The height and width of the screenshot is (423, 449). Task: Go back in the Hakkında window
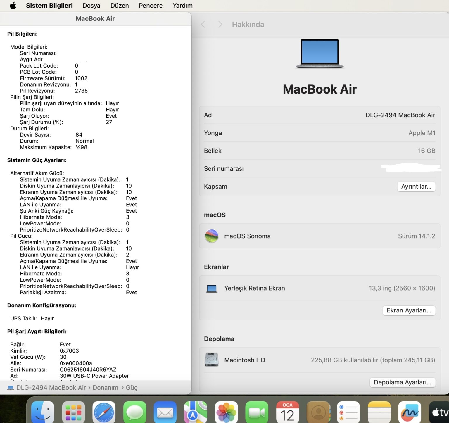coord(203,25)
